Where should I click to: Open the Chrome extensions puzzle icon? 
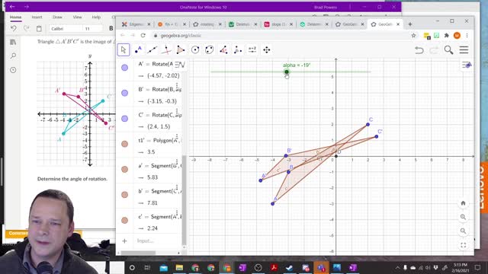click(x=447, y=36)
